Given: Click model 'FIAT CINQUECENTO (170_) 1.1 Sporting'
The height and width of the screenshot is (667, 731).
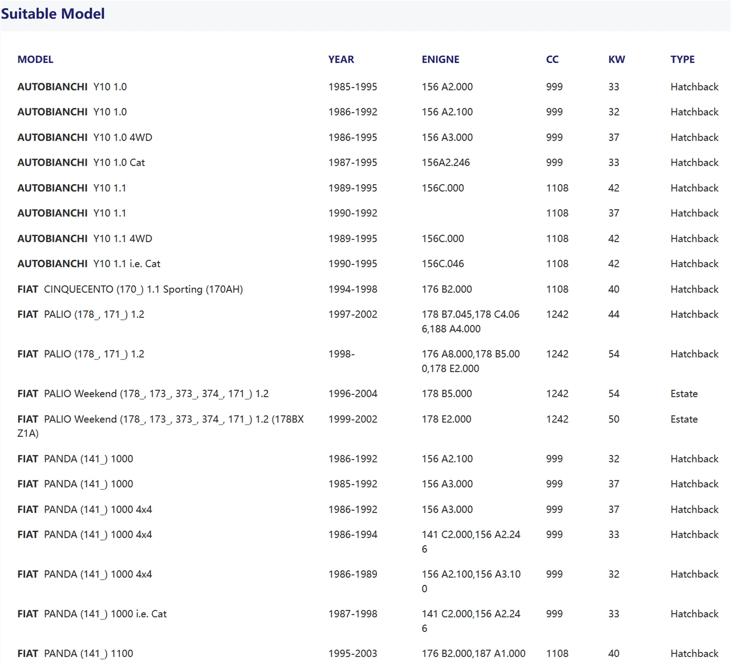Looking at the screenshot, I should (130, 289).
